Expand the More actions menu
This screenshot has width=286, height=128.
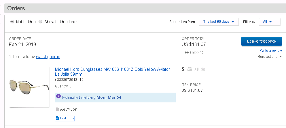270,57
